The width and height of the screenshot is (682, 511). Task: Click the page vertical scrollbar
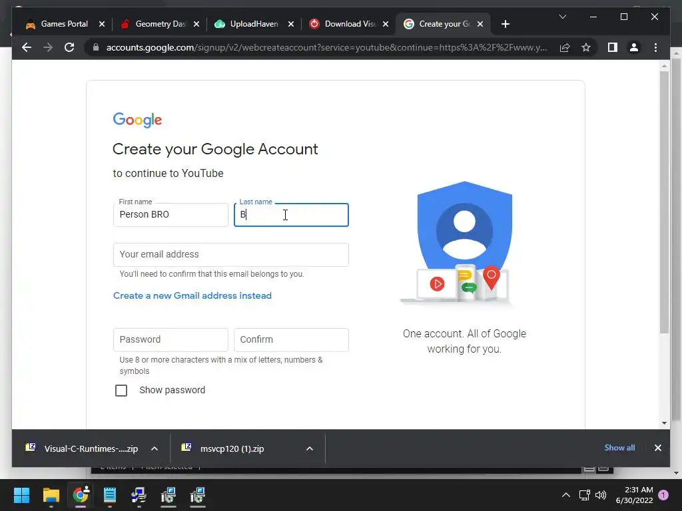[x=664, y=202]
